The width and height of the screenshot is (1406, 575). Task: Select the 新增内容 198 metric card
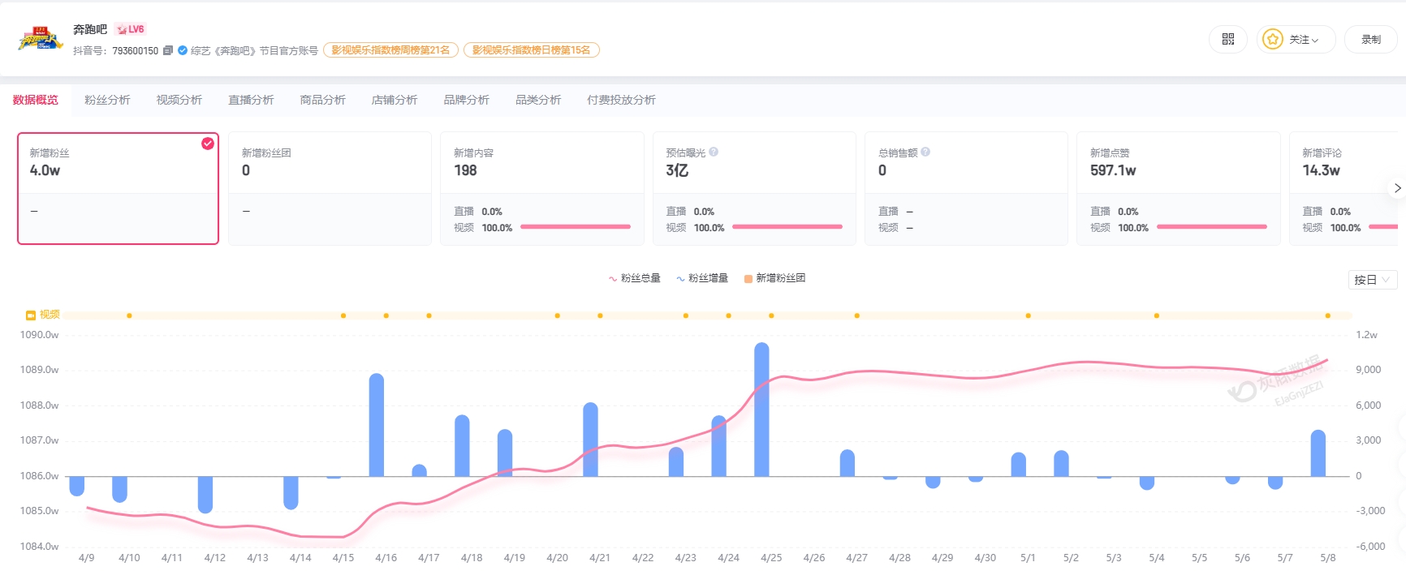pyautogui.click(x=542, y=188)
